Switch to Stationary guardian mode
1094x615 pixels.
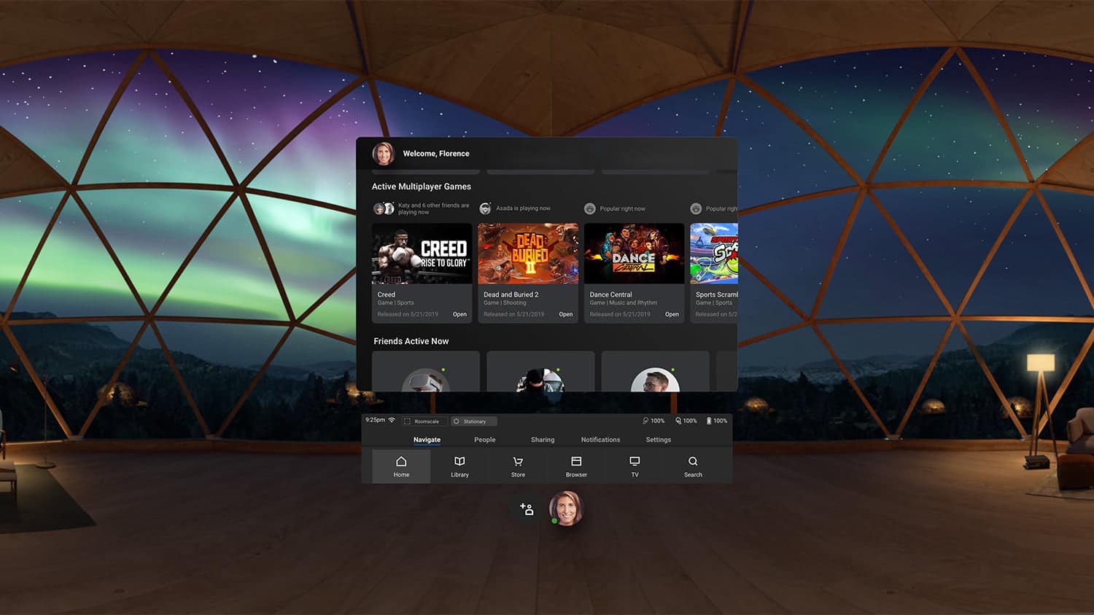[x=473, y=421]
